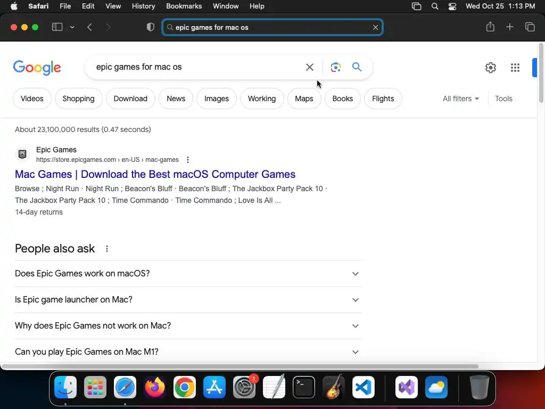The height and width of the screenshot is (409, 545).
Task: Run search using magnifier button
Action: [x=357, y=67]
